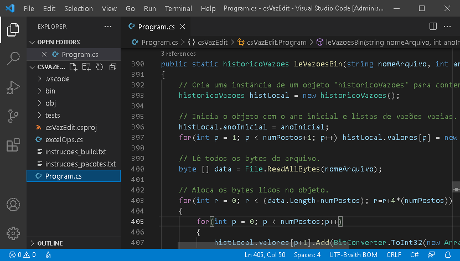This screenshot has height=261, width=460.
Task: Collapse the CSVAZE project folder section
Action: (32, 67)
